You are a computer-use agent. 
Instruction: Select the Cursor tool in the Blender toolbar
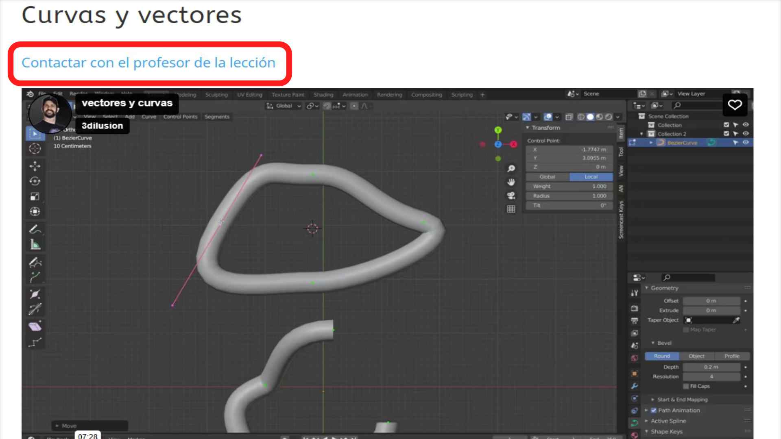[x=35, y=149]
